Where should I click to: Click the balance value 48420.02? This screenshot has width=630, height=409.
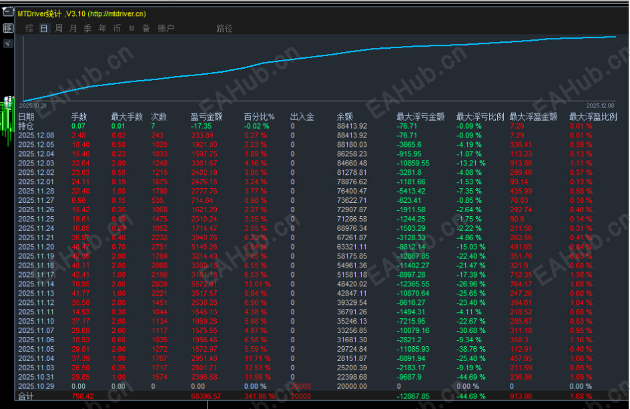(x=352, y=284)
